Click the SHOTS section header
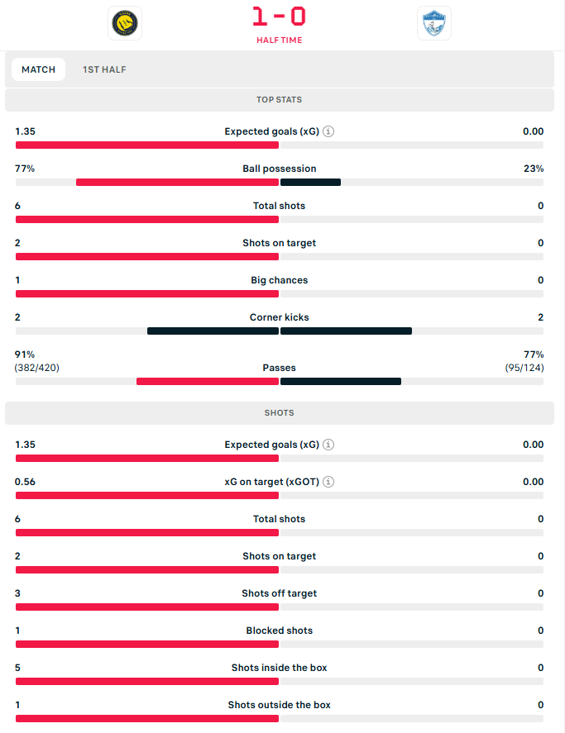Screen dimensions: 565x733 [x=280, y=413]
